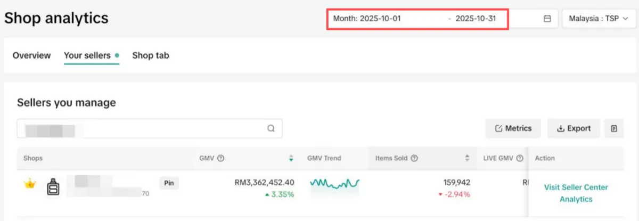
Task: Click the month end date 2025-10-31
Action: [476, 19]
